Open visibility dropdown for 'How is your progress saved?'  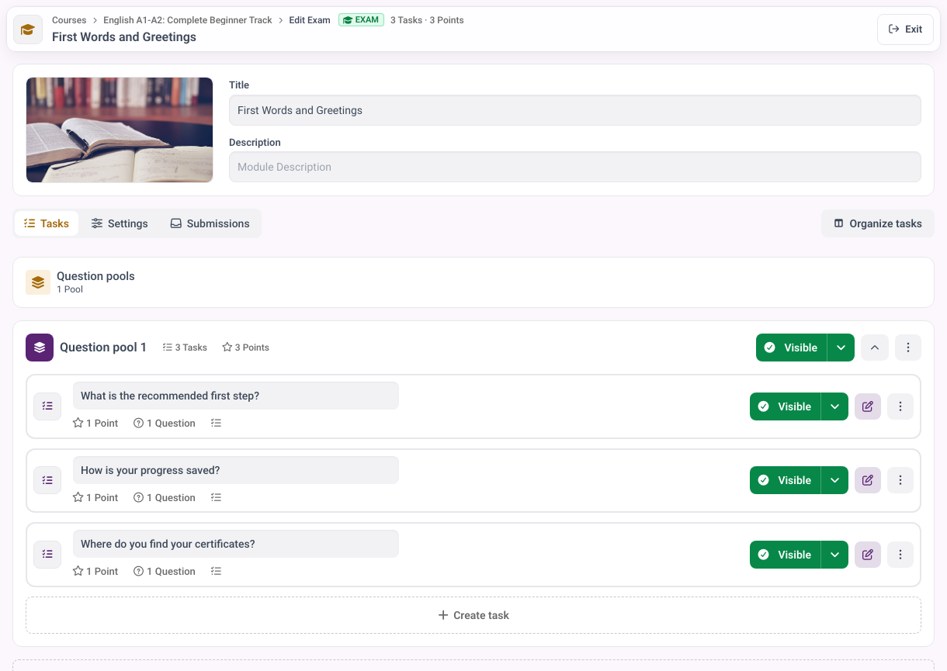834,480
